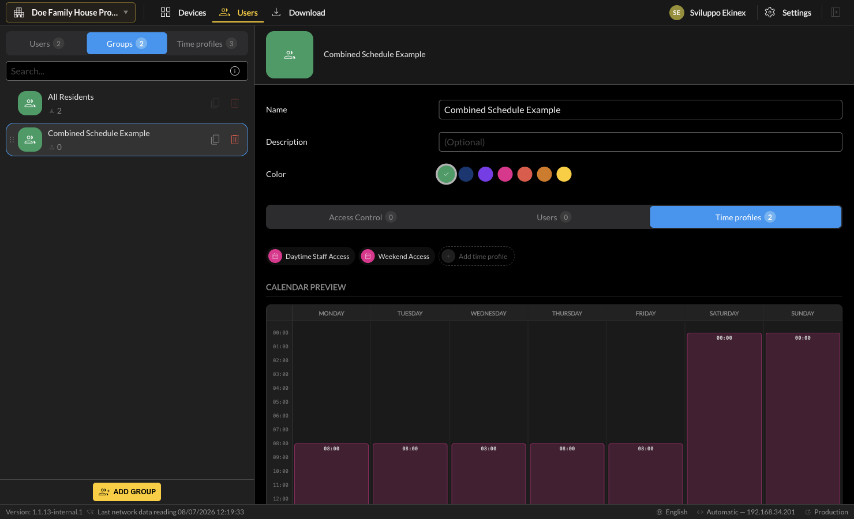Click the large green group icon in header

pyautogui.click(x=290, y=55)
